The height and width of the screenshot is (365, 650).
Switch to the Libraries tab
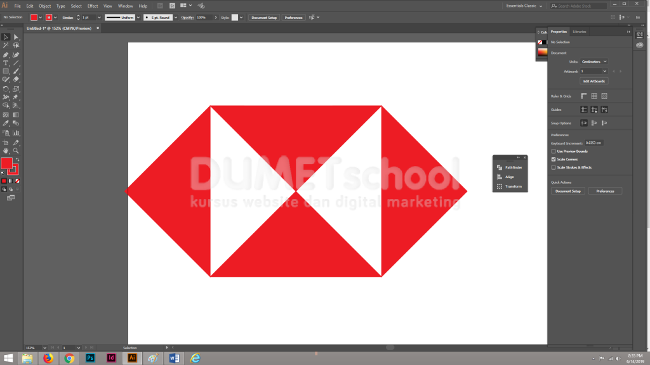click(x=579, y=32)
